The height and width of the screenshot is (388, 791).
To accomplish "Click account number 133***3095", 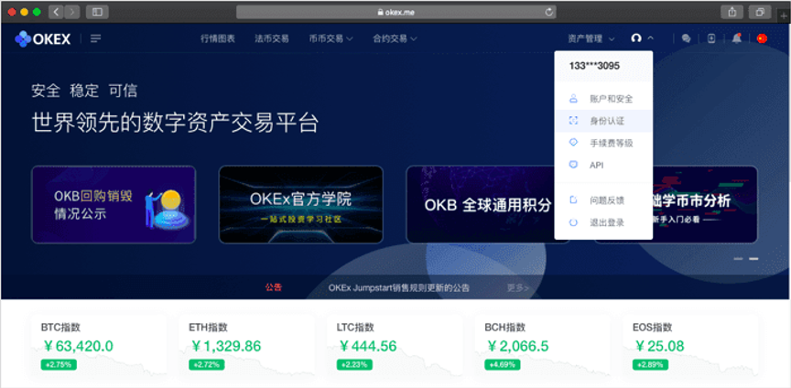I will [594, 66].
